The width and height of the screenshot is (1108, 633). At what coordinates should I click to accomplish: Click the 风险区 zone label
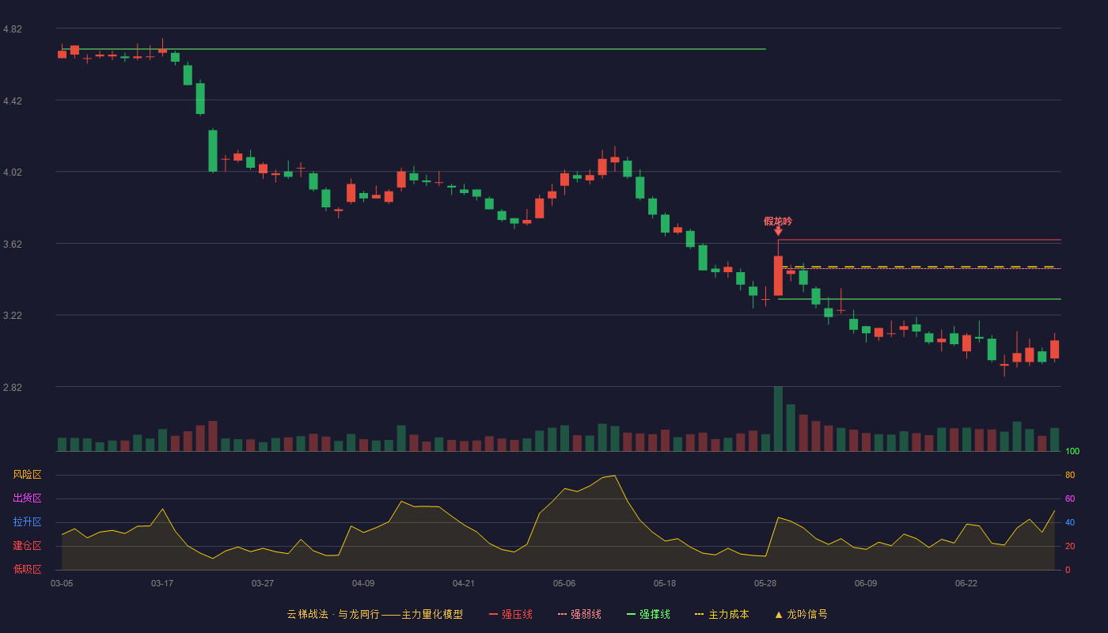[x=28, y=475]
